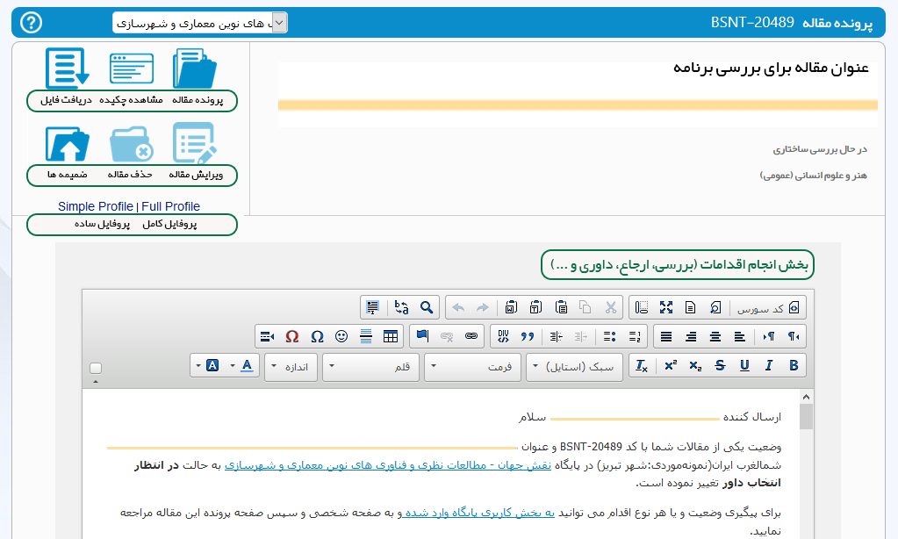Click the smiley emoticon icon
The image size is (898, 539).
click(341, 336)
